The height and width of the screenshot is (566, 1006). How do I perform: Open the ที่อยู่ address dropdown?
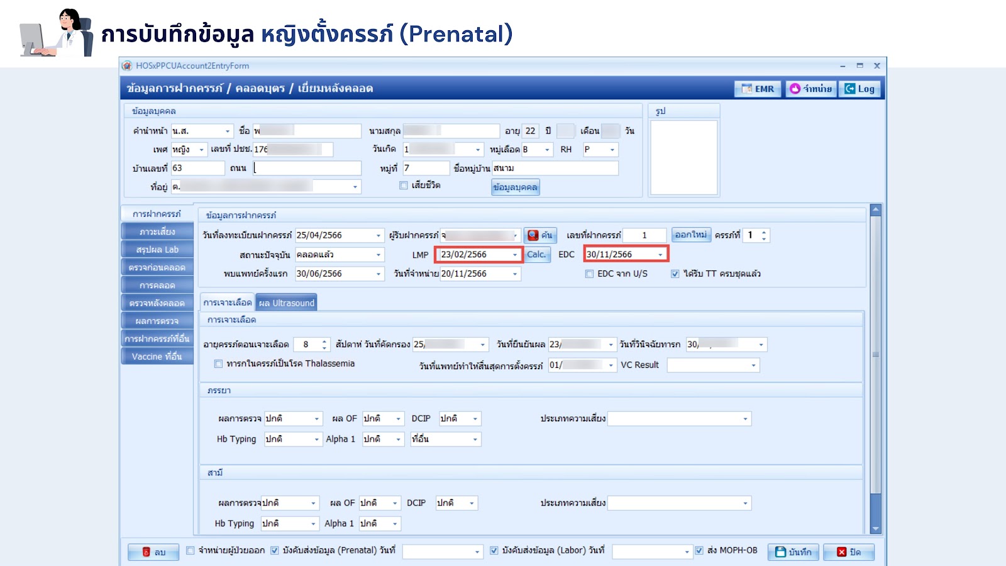click(x=355, y=187)
